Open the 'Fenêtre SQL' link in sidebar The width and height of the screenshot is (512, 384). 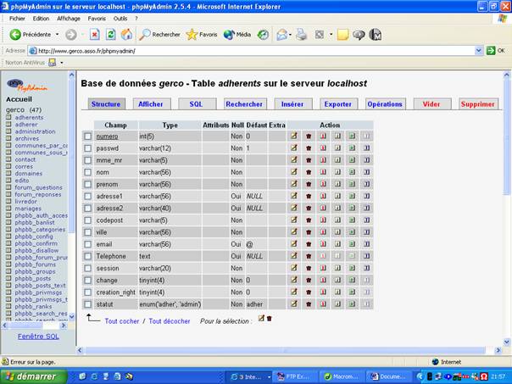point(39,337)
